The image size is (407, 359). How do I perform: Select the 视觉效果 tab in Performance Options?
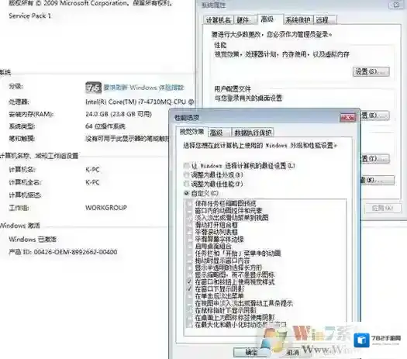[x=191, y=132]
